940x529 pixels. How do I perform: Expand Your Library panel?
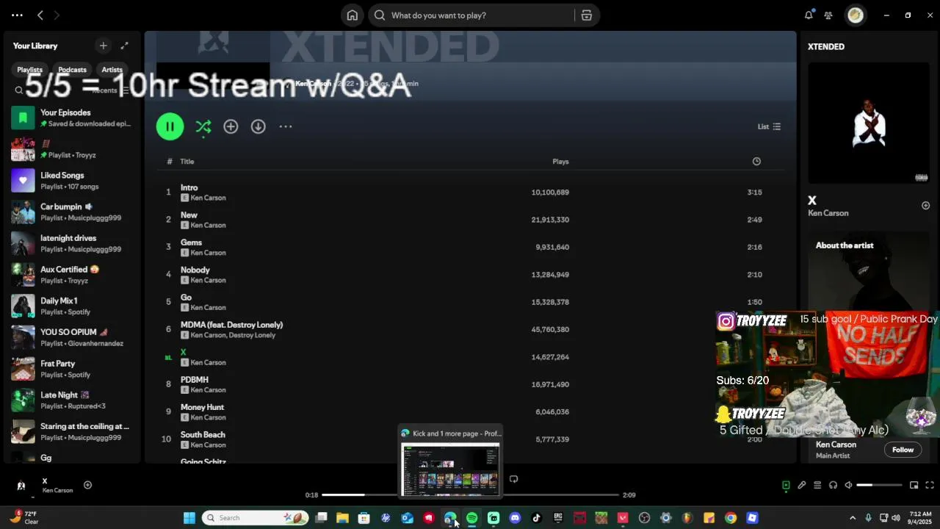click(x=124, y=46)
